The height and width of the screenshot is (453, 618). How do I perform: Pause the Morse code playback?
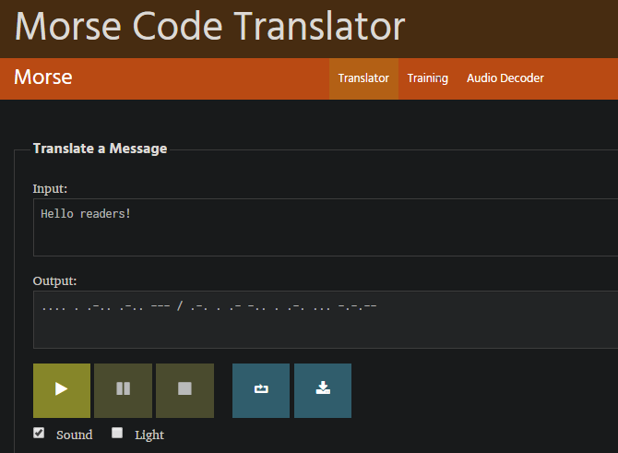click(123, 390)
